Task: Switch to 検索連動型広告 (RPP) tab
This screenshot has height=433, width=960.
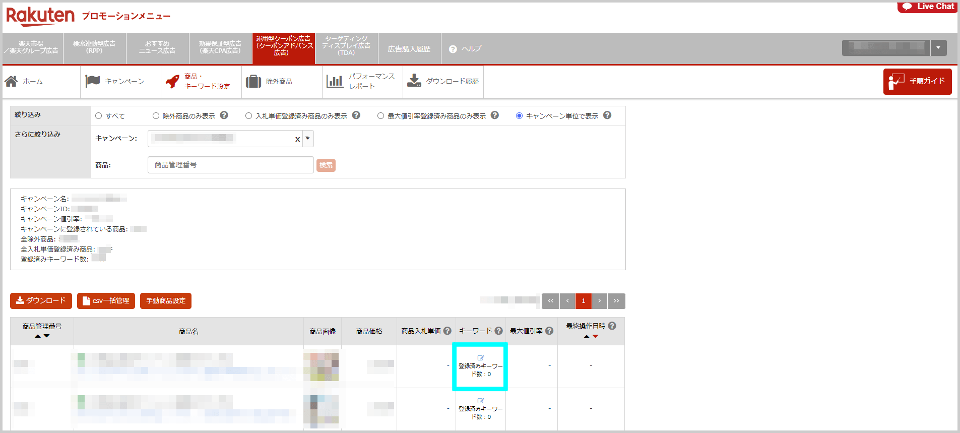Action: pos(94,47)
